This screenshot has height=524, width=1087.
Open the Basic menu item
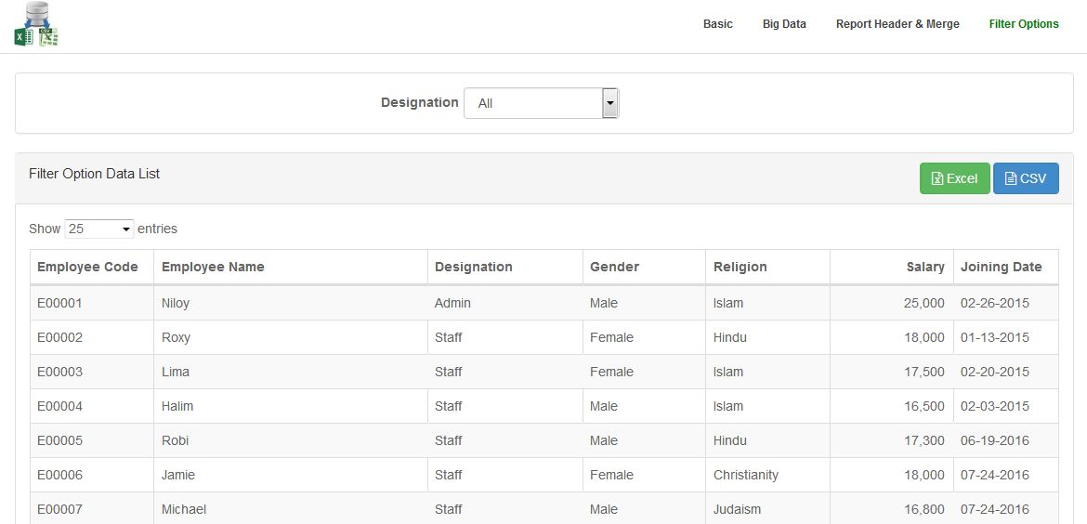tap(717, 24)
